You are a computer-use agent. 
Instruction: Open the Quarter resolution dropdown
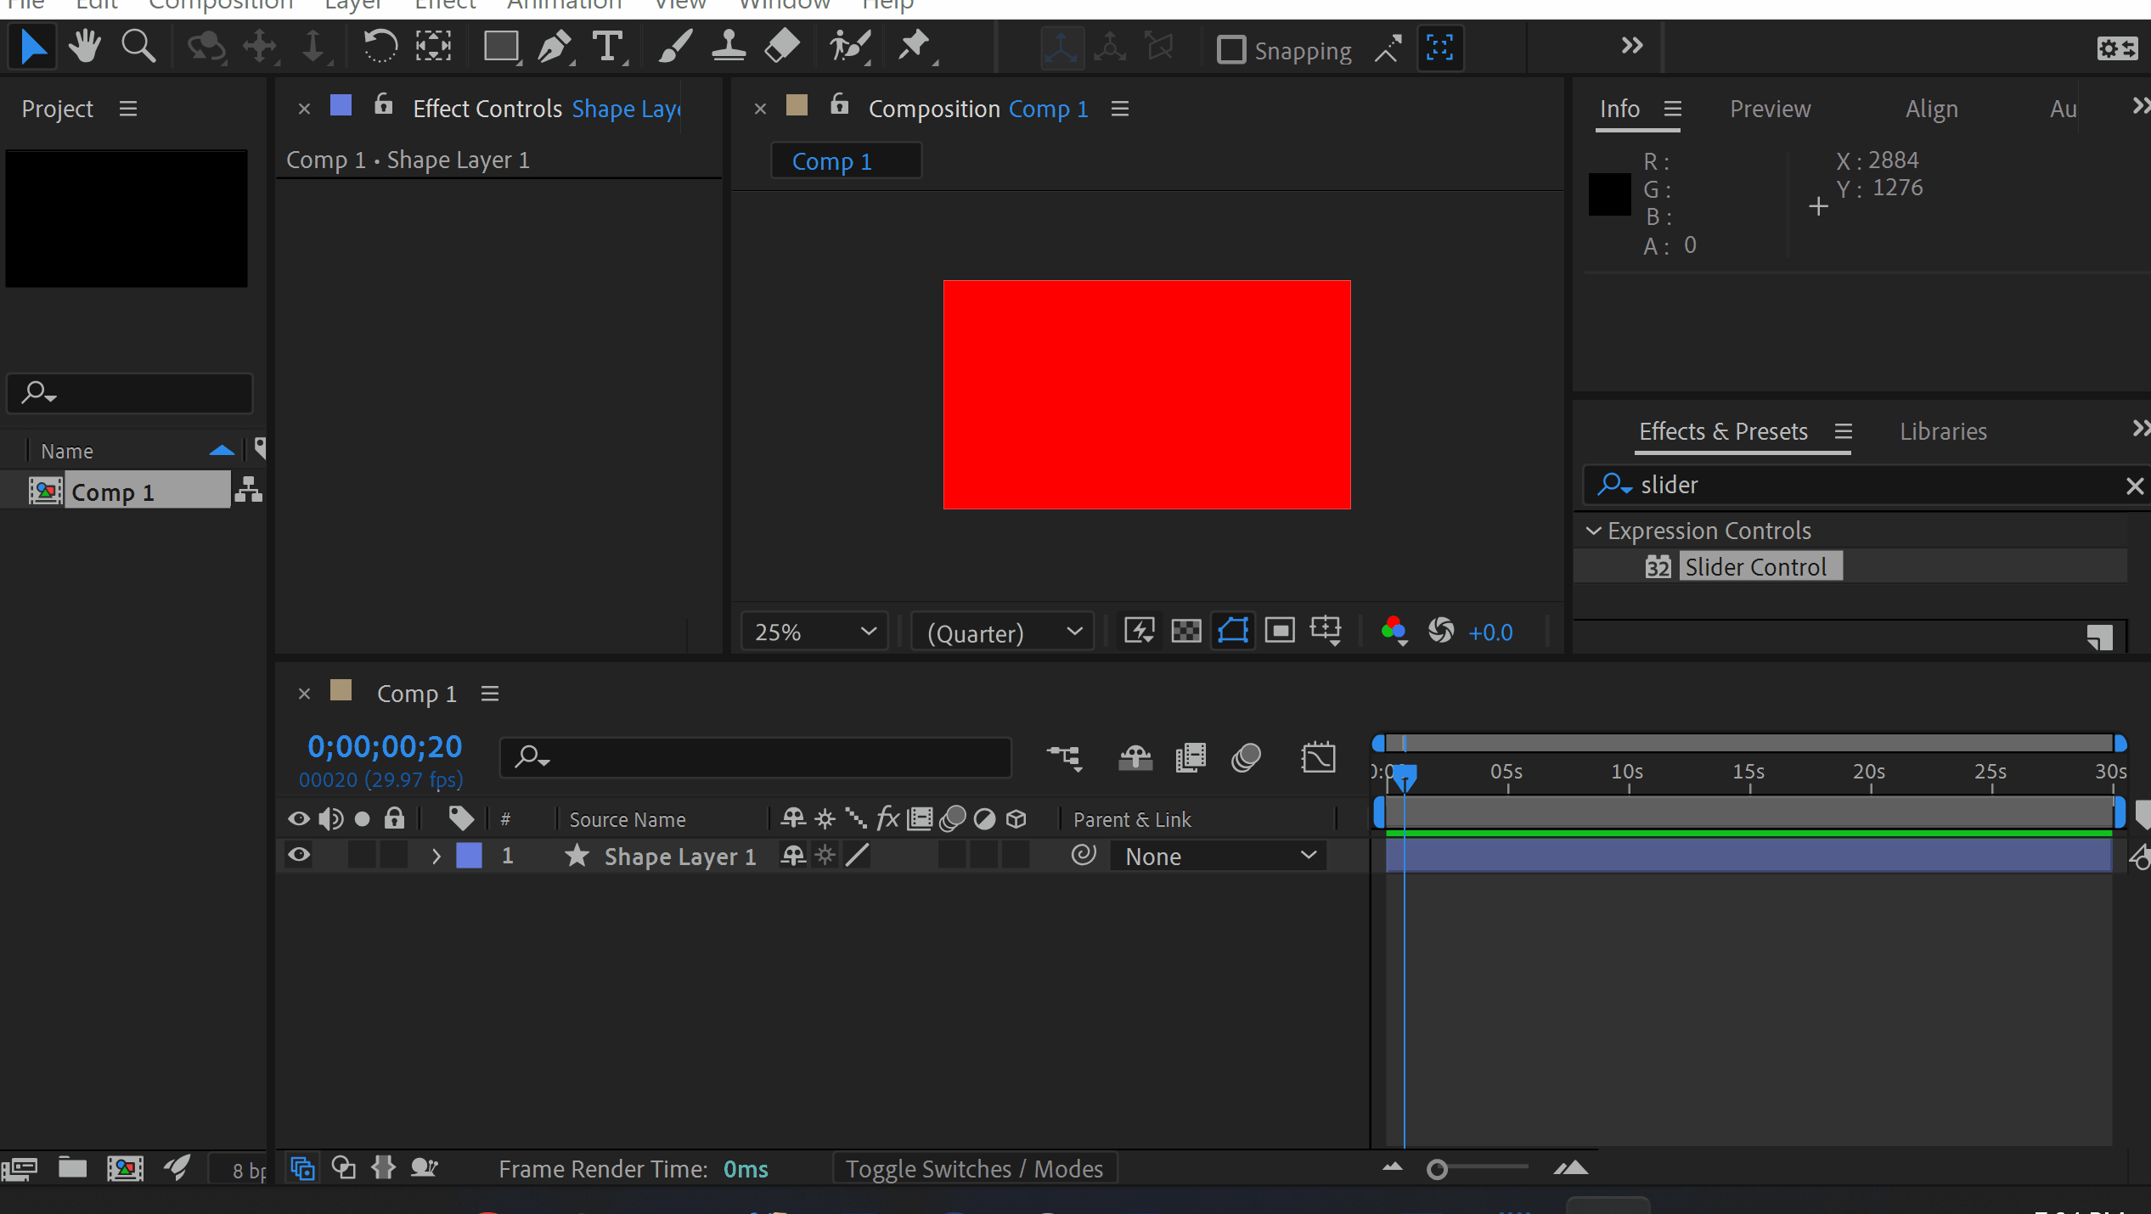pyautogui.click(x=1003, y=632)
